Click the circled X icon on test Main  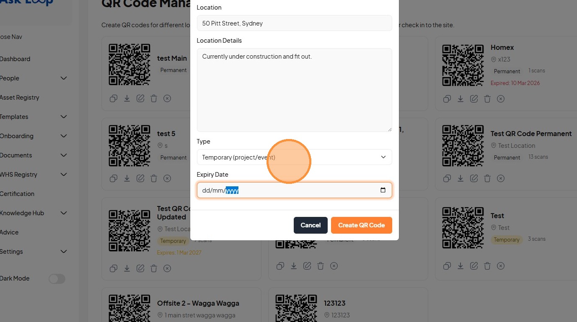167,98
